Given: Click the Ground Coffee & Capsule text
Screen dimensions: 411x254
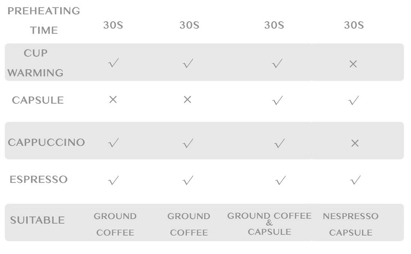Looking at the screenshot, I should click(x=269, y=224).
